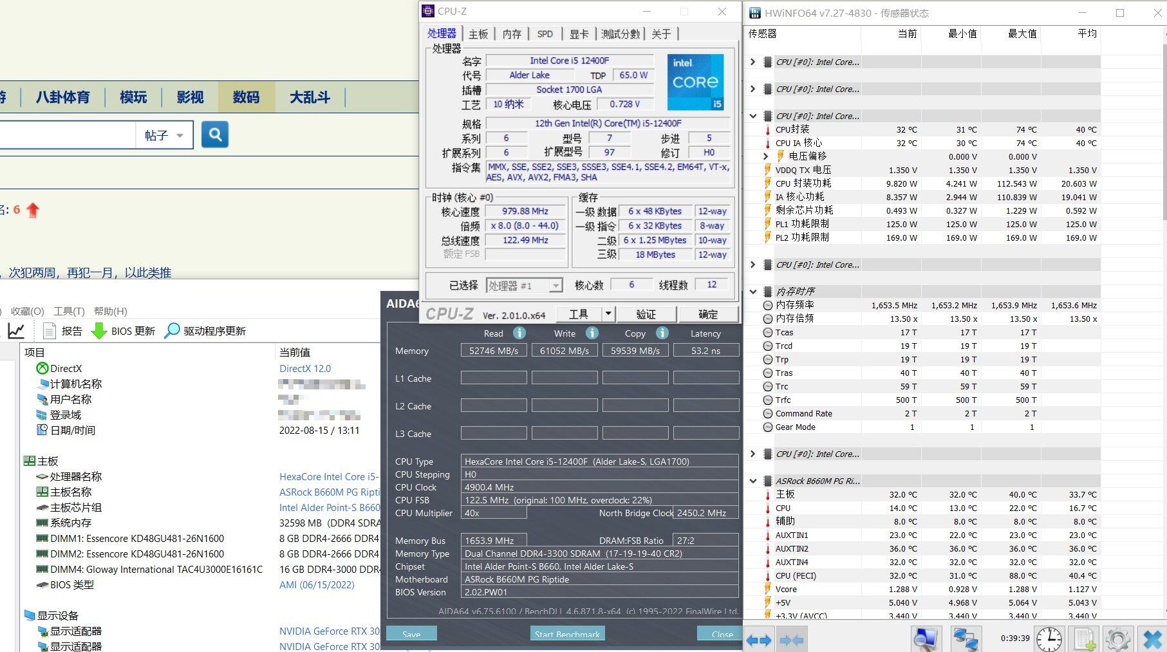Expand the CPU group just above ASRock B660M
1167x652 pixels.
coord(753,454)
